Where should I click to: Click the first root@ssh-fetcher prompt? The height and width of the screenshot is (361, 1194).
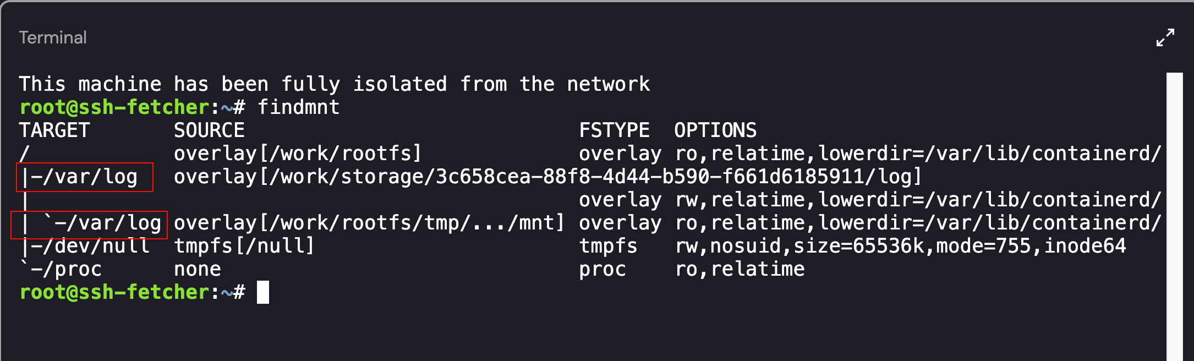coord(114,107)
